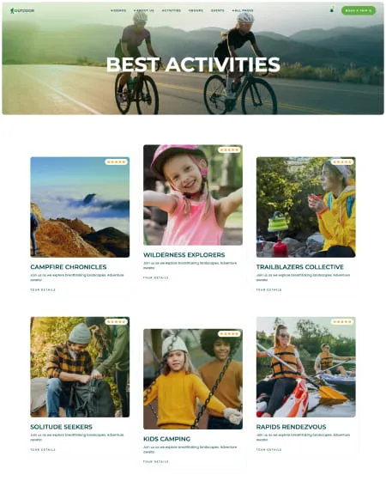Click star rating badge on Rapids Rendezvous image
Image resolution: width=386 pixels, height=481 pixels.
point(342,322)
